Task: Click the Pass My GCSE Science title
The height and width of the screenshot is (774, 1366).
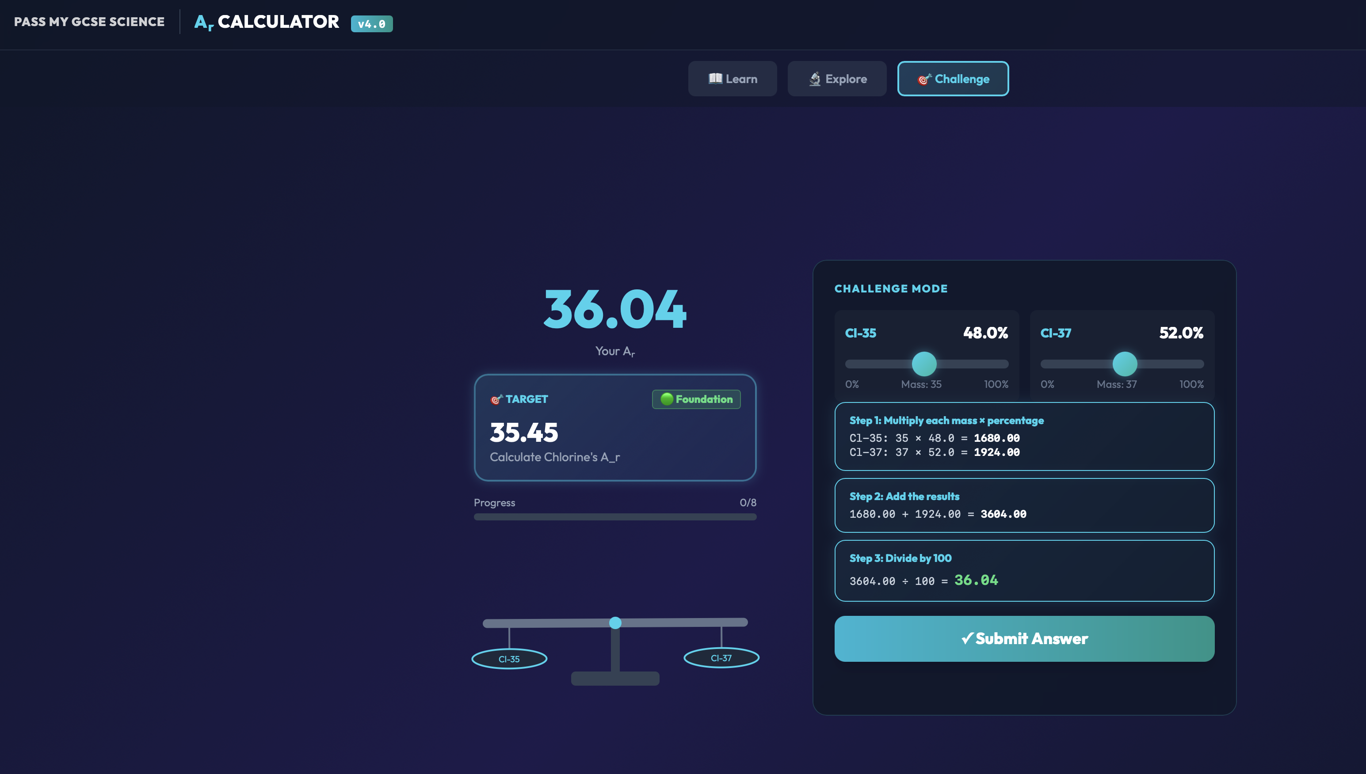Action: pyautogui.click(x=89, y=22)
